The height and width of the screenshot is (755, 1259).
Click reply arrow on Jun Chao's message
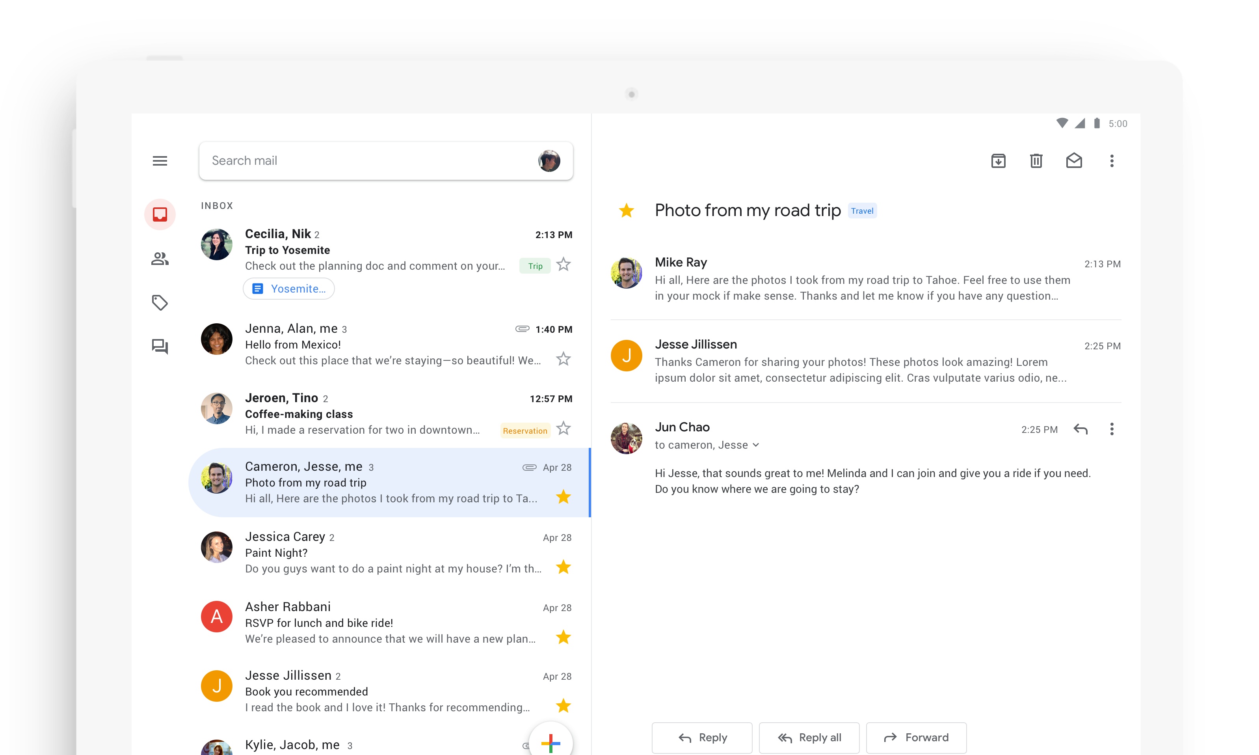pos(1080,429)
